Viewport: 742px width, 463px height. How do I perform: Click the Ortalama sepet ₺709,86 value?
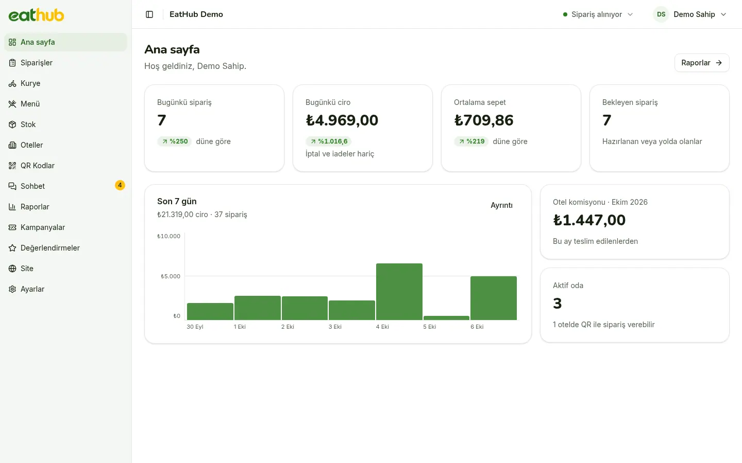coord(484,120)
